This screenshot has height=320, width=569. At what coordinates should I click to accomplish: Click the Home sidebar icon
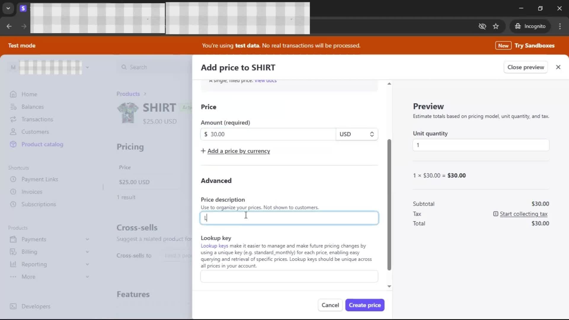[13, 94]
